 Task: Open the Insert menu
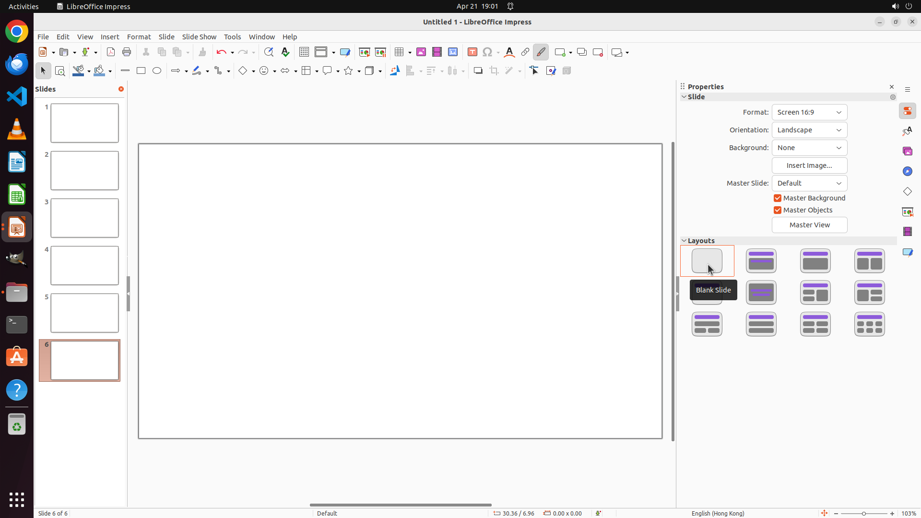(110, 37)
